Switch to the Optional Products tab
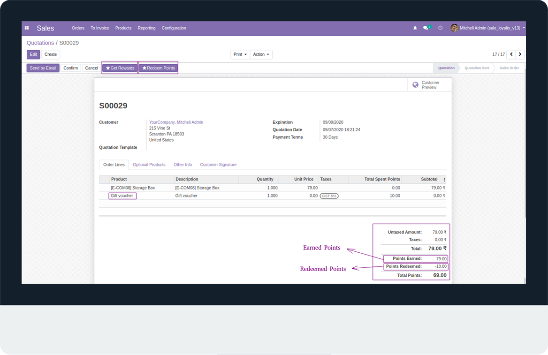The height and width of the screenshot is (355, 548). point(149,165)
